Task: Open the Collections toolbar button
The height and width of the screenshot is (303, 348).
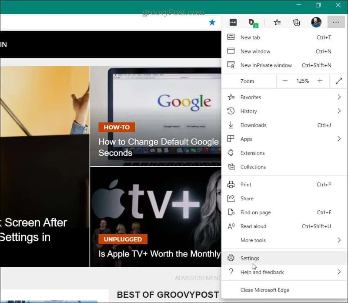Action: tap(297, 22)
